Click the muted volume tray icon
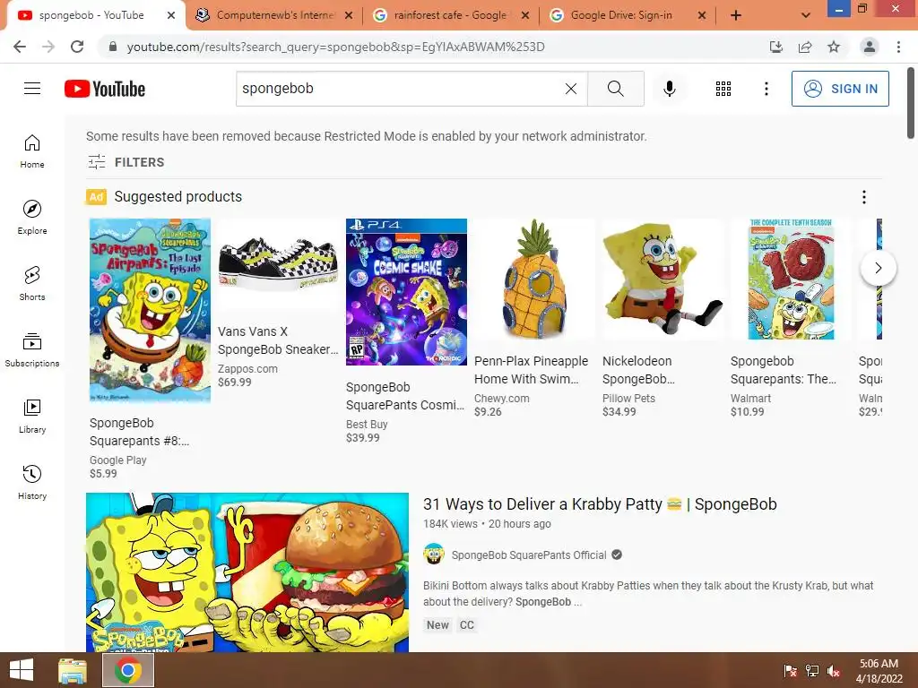Image resolution: width=918 pixels, height=688 pixels. (834, 671)
